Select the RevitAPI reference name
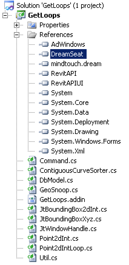The image size is (129, 265). (64, 74)
